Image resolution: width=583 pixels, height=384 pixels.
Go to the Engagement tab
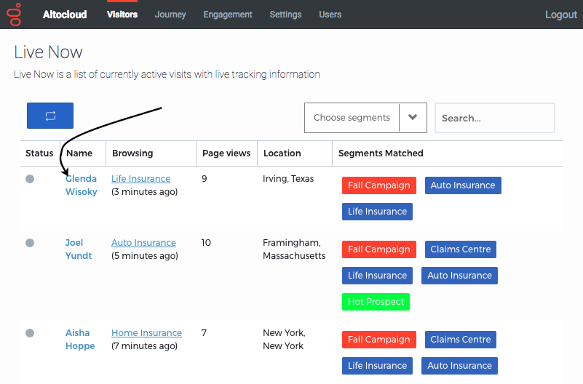pyautogui.click(x=228, y=15)
